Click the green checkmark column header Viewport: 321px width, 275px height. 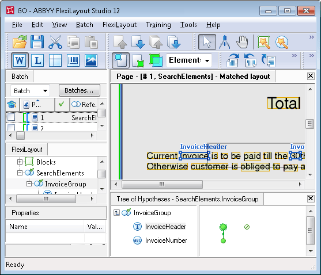point(62,105)
